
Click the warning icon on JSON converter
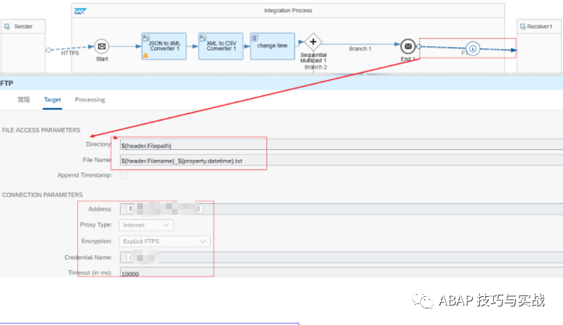(x=146, y=54)
